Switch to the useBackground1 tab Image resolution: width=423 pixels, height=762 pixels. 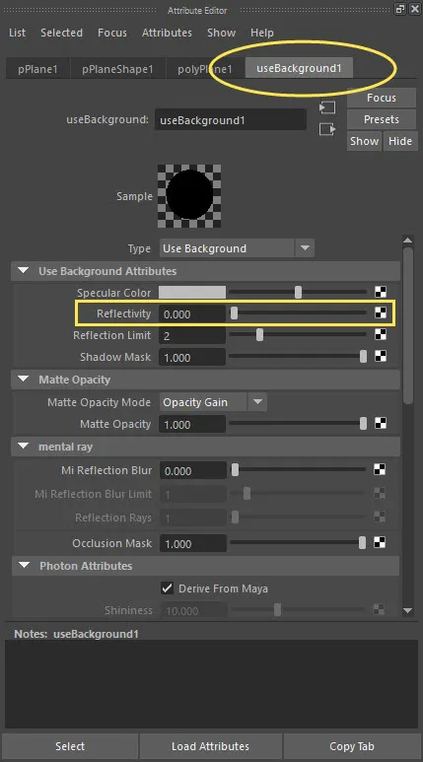(299, 68)
